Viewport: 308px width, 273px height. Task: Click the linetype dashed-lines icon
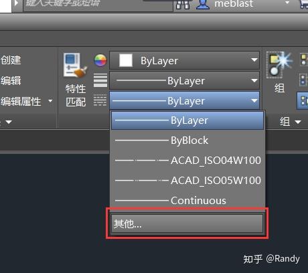point(100,100)
